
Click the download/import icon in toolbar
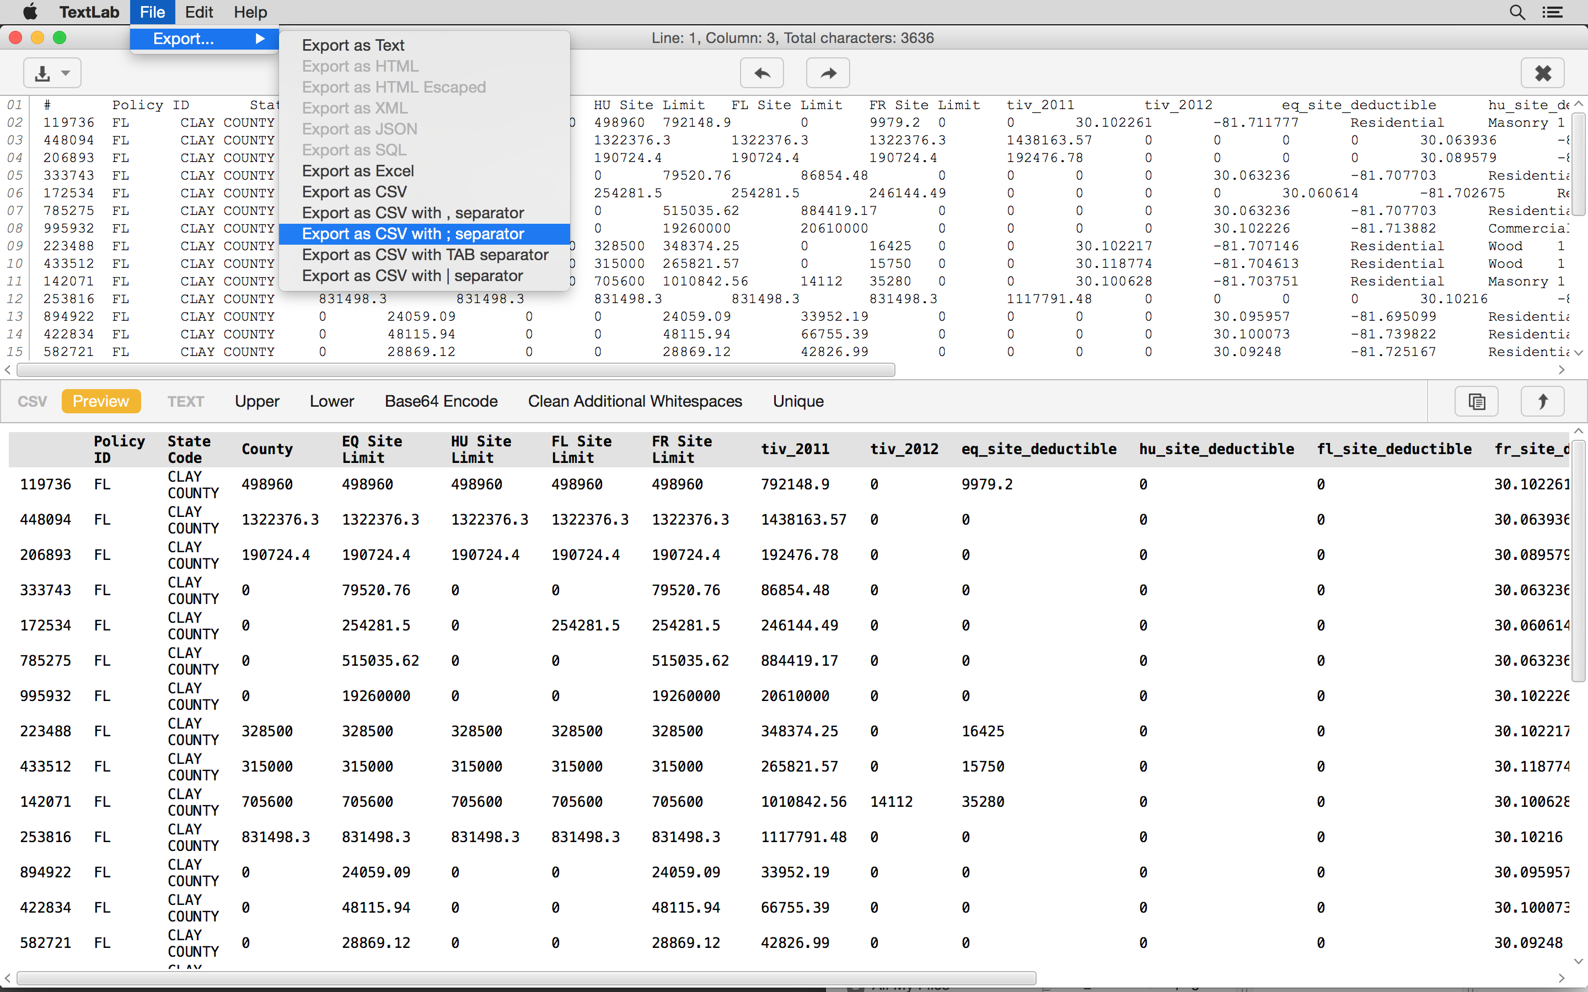(42, 73)
